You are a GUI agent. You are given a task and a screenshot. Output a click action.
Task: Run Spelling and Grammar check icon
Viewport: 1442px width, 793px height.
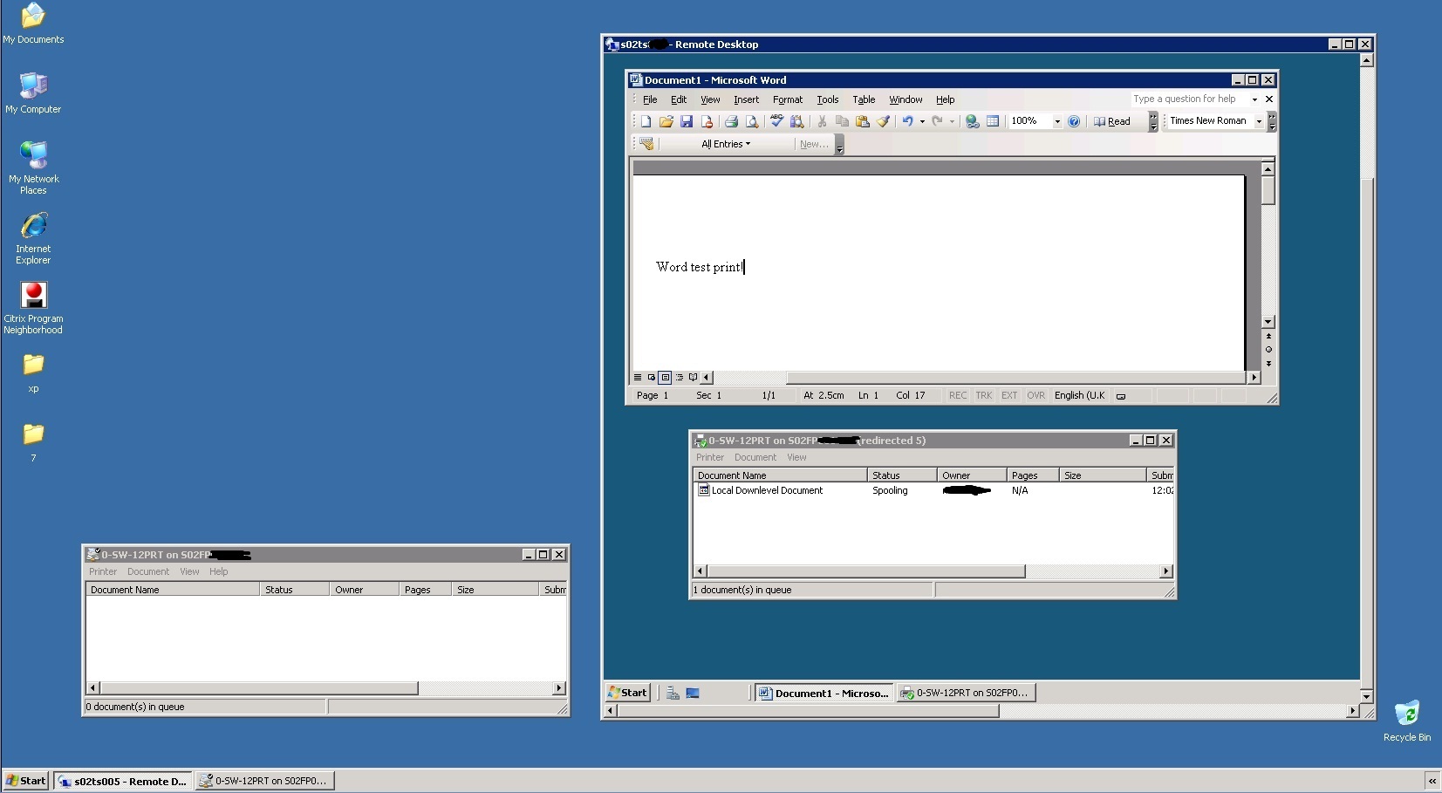click(776, 121)
